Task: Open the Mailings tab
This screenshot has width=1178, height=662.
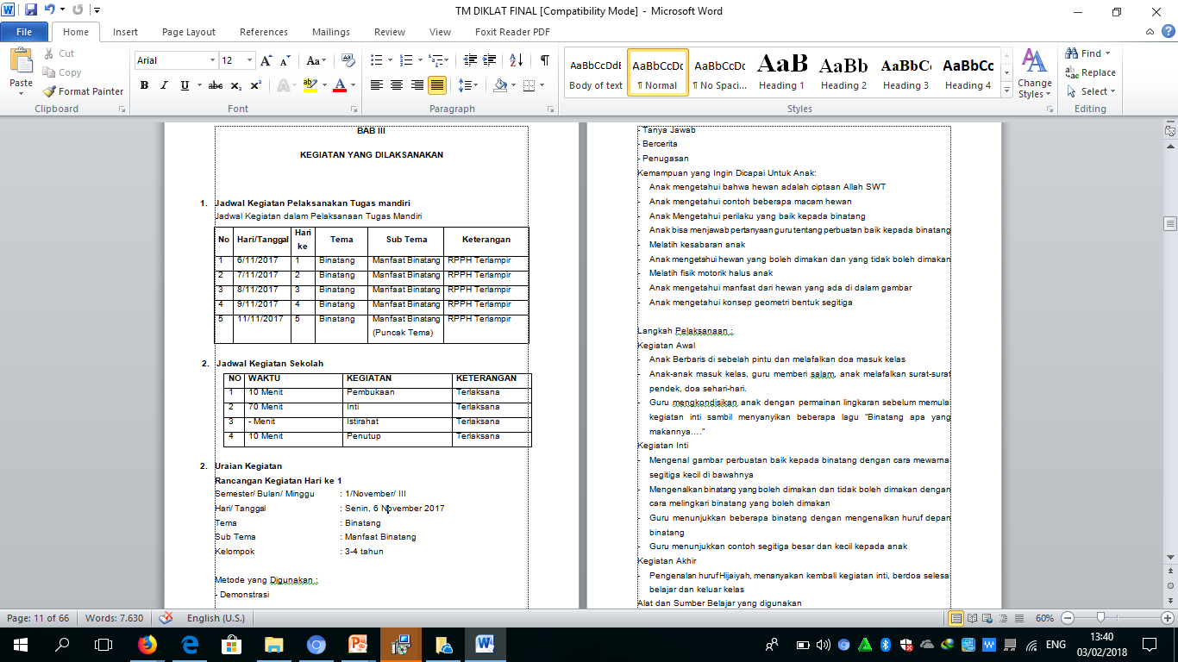Action: tap(331, 32)
